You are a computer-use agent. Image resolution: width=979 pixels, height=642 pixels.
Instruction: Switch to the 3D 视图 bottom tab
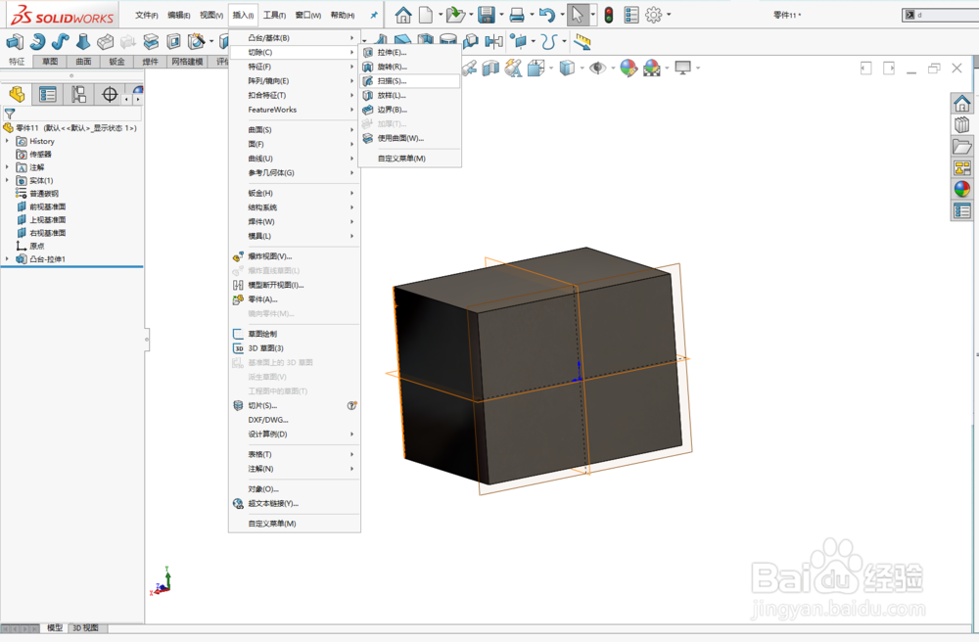[85, 627]
